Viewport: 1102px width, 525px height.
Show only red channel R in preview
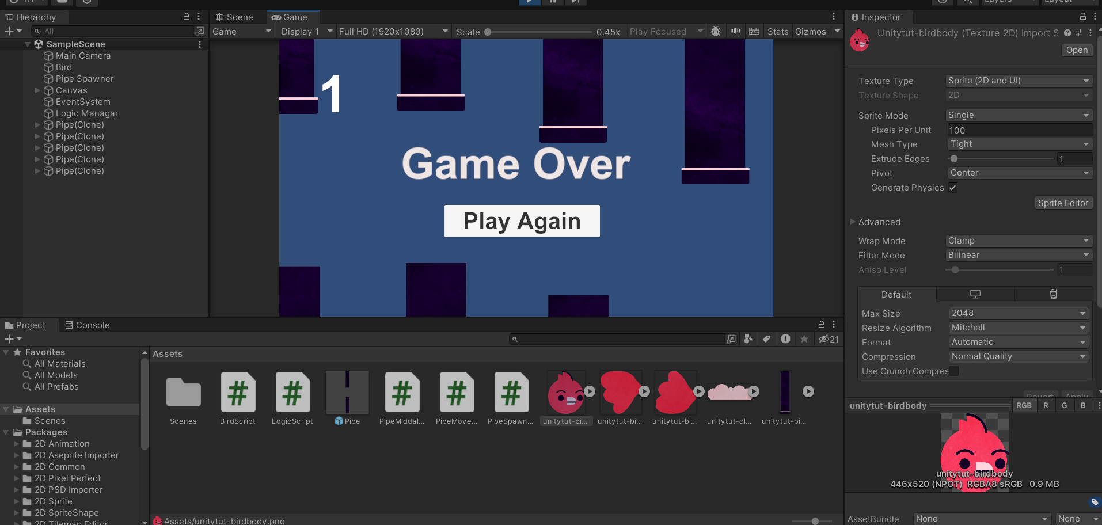coord(1046,405)
